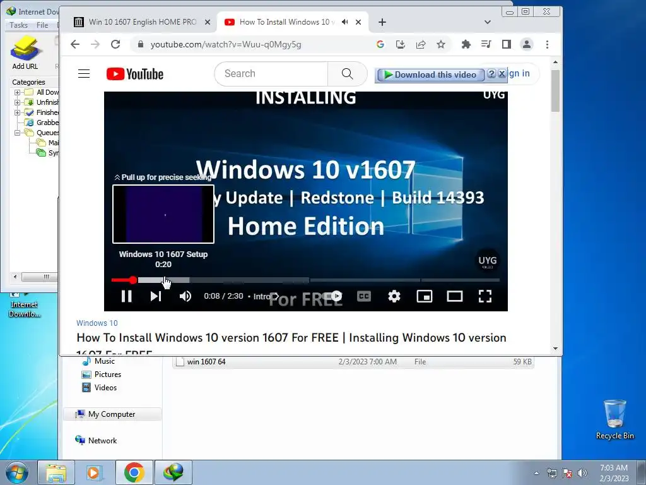
Task: Open Recycle Bin desktop icon
Action: click(x=614, y=420)
